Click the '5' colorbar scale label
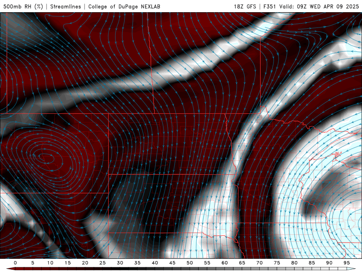The image size is (362, 271). [x=33, y=263]
